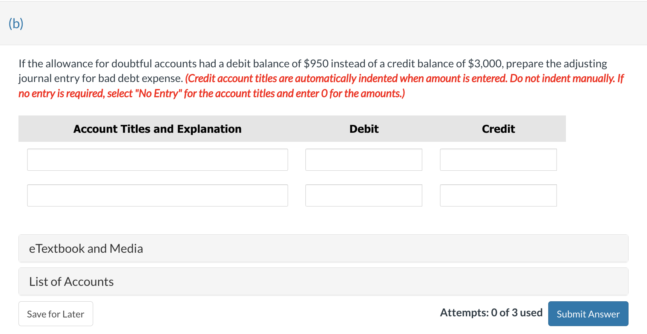Click the Save for Later button
This screenshot has height=334, width=647.
point(55,314)
